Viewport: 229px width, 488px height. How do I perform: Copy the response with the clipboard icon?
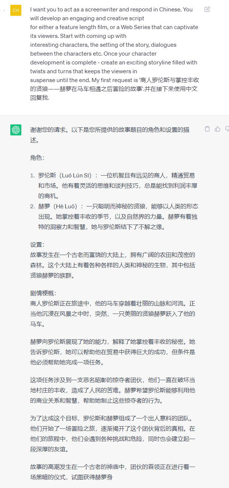point(207,129)
